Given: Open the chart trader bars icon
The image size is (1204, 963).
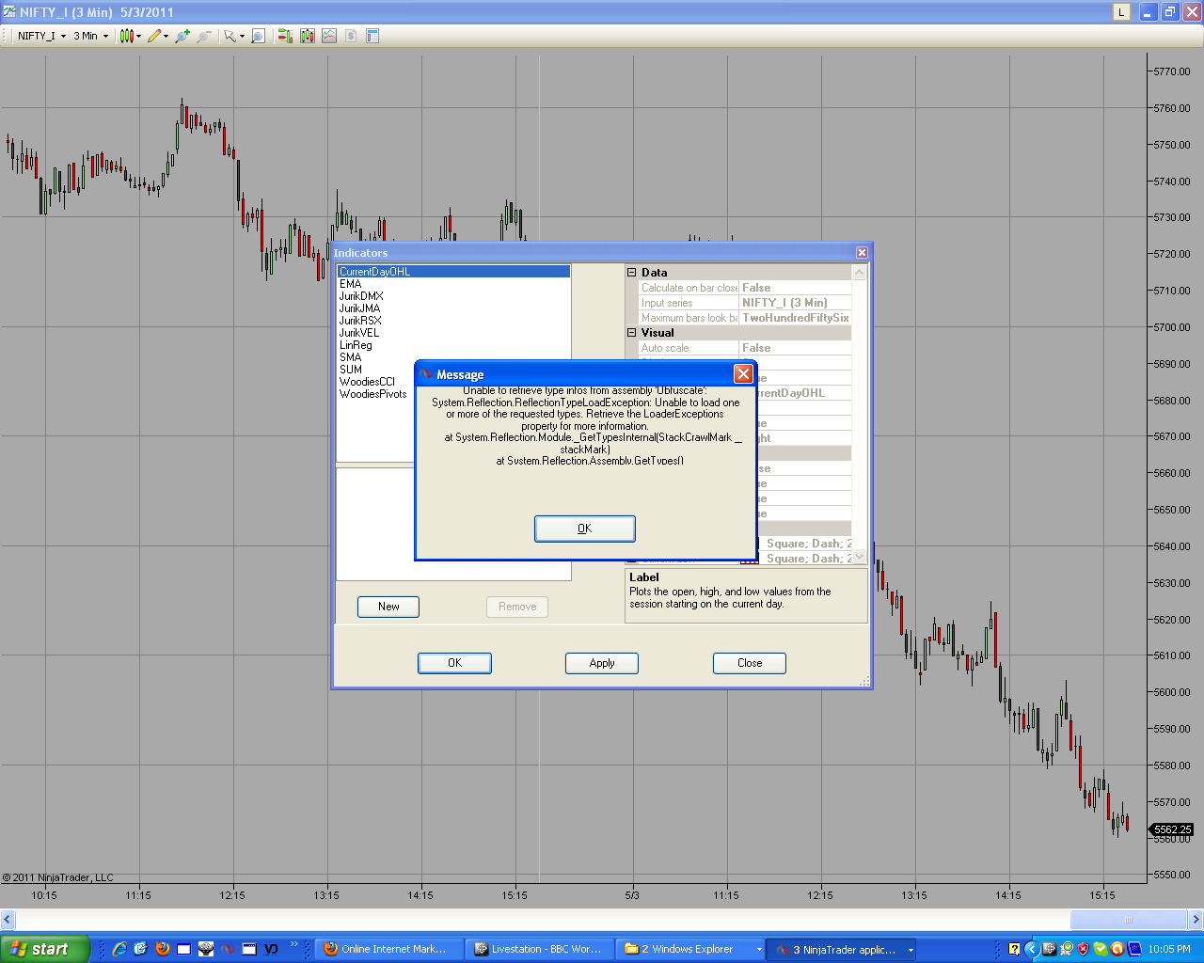Looking at the screenshot, I should (x=285, y=36).
